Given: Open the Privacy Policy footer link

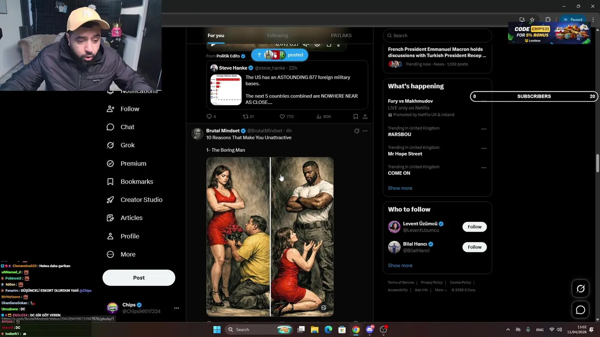Looking at the screenshot, I should click(x=432, y=283).
